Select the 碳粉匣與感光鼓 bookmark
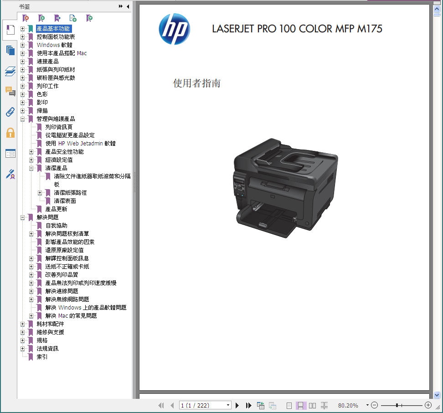This screenshot has width=443, height=413. 56,77
